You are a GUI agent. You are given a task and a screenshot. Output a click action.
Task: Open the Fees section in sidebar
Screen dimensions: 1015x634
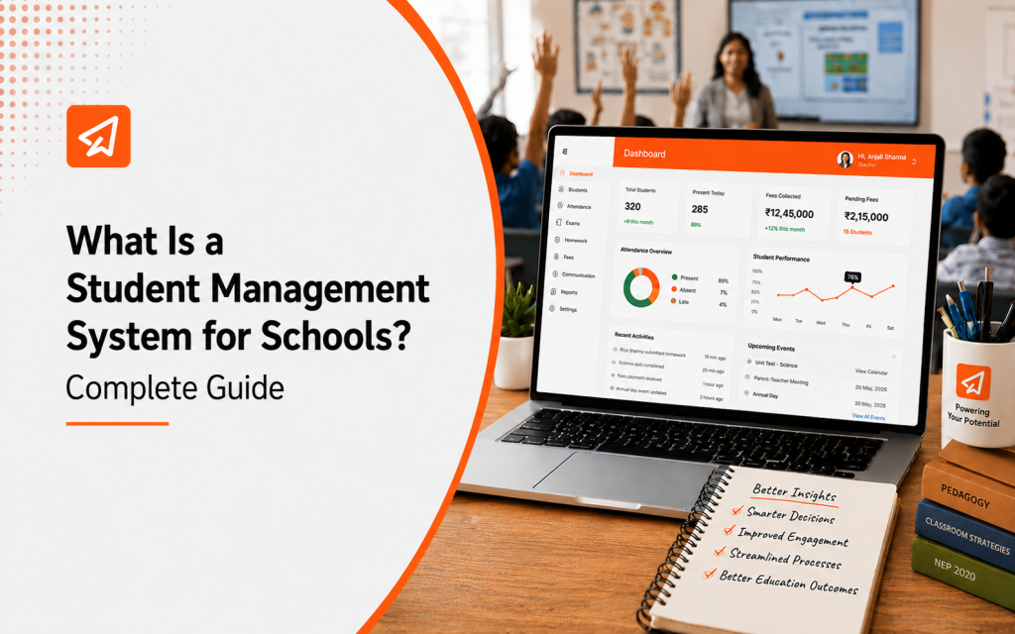point(562,257)
